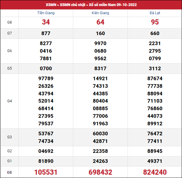
Task: Select the G3 prize row label
Action: [x=9, y=137]
